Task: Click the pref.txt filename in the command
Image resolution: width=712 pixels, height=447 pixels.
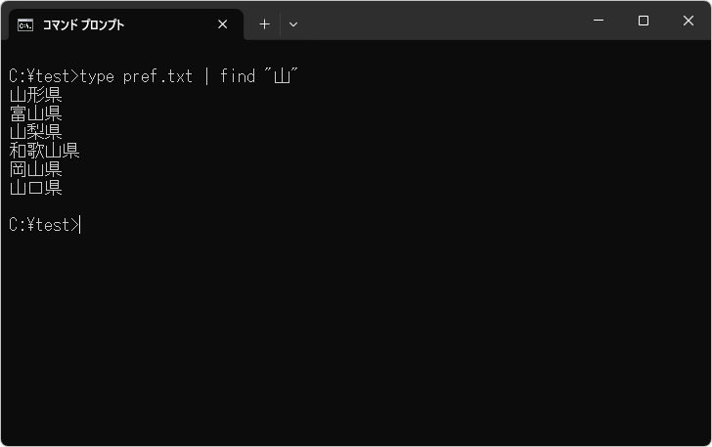Action: (x=157, y=76)
